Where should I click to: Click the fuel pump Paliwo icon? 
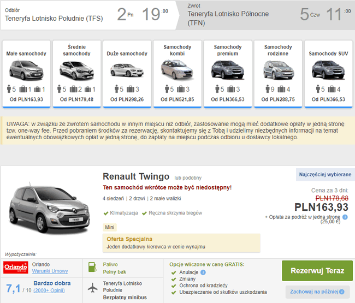[x=92, y=267]
